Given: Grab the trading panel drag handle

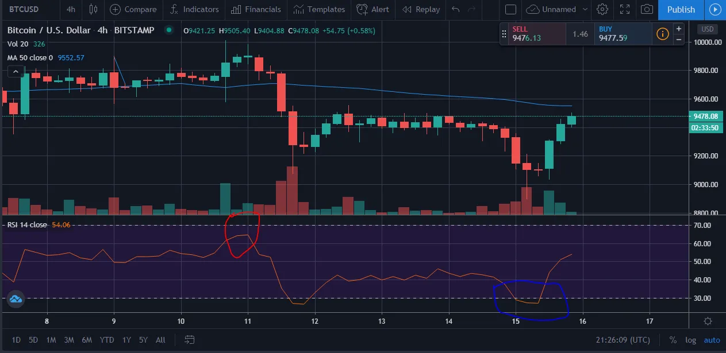Looking at the screenshot, I should [x=504, y=34].
